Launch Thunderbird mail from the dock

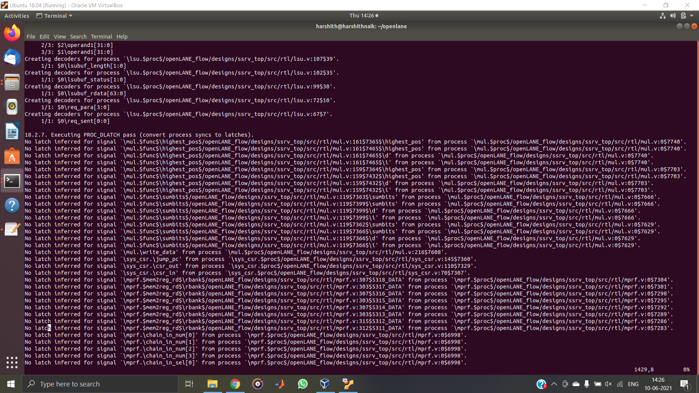tap(12, 57)
